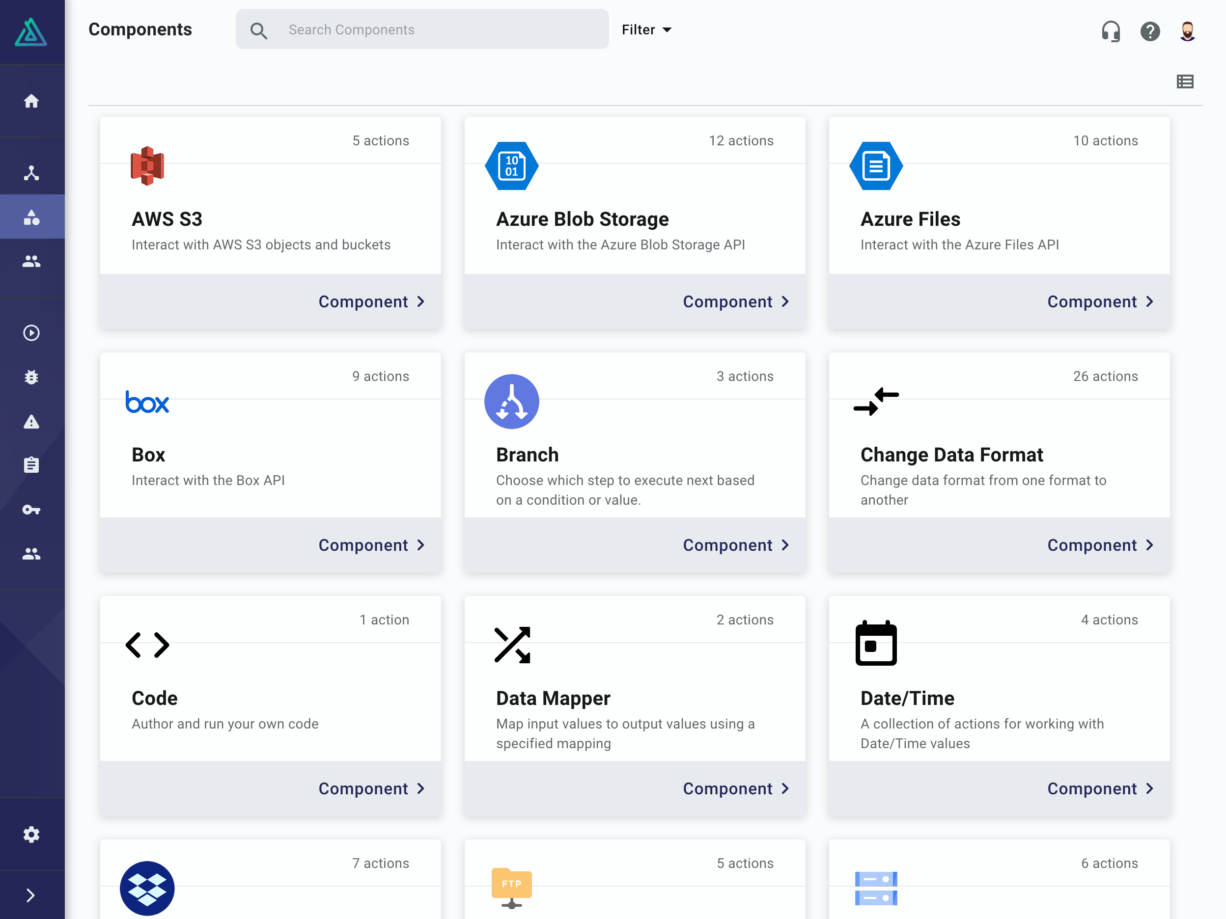Viewport: 1226px width, 919px height.
Task: Click the blue server rack icon
Action: point(876,889)
